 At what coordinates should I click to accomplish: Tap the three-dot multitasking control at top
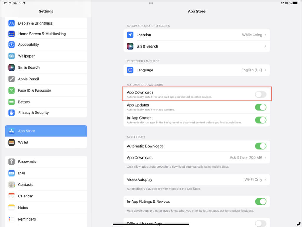(x=151, y=3)
